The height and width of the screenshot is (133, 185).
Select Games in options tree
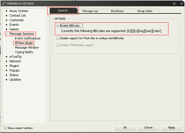coord(14,29)
